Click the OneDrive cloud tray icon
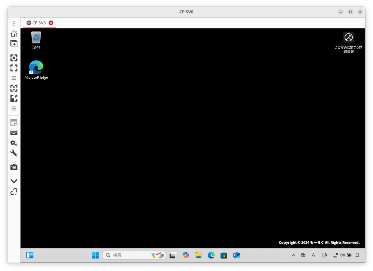Viewport: 373px width, 271px height. [x=303, y=255]
